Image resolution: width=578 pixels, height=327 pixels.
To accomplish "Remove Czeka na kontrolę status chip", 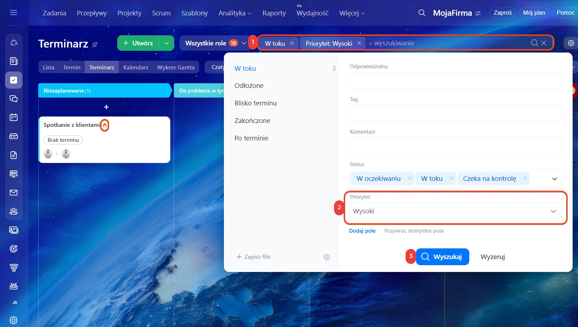I will click(x=525, y=178).
